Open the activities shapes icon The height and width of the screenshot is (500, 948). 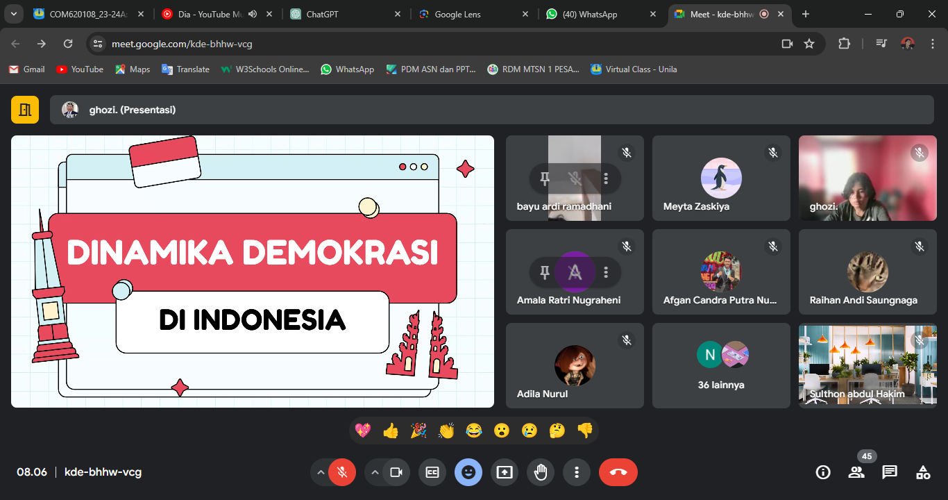click(922, 472)
